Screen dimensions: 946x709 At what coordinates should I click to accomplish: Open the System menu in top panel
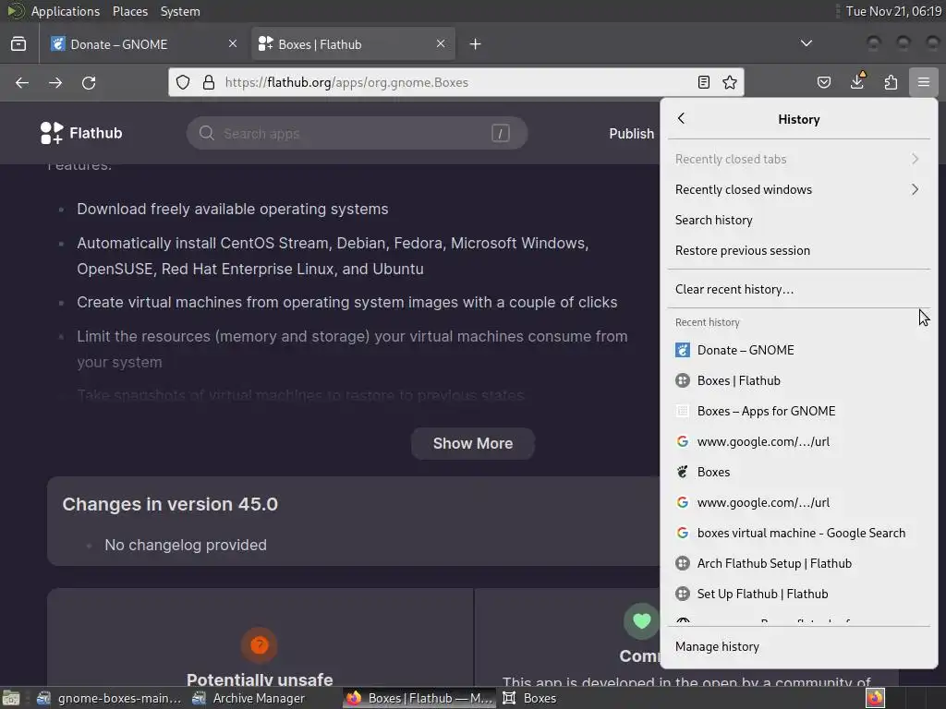pyautogui.click(x=180, y=11)
